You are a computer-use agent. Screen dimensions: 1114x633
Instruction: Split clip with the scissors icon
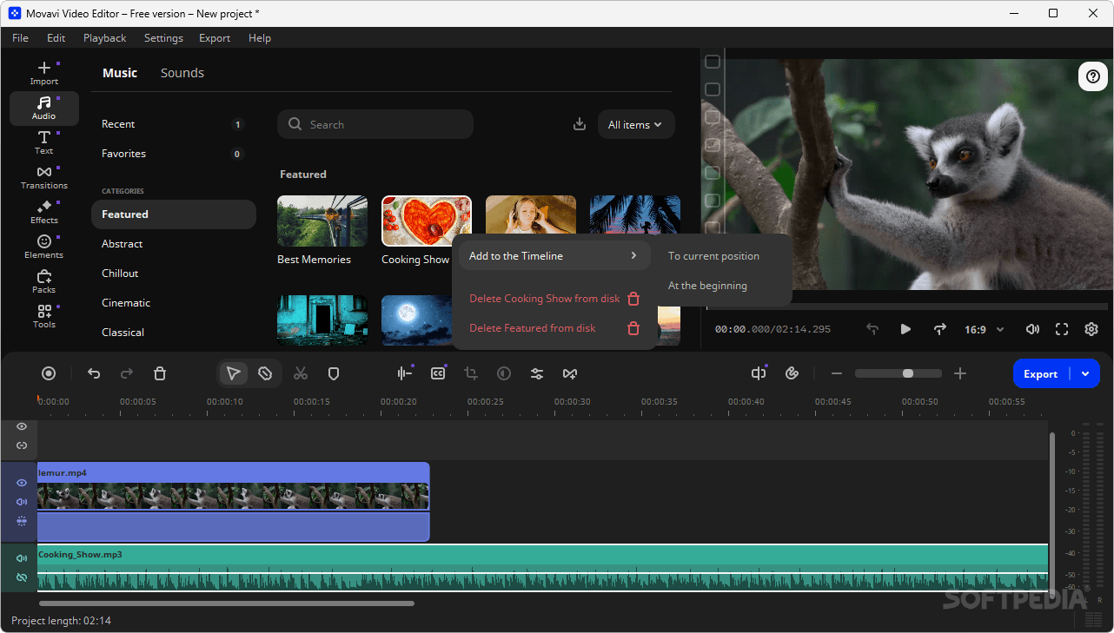[301, 373]
